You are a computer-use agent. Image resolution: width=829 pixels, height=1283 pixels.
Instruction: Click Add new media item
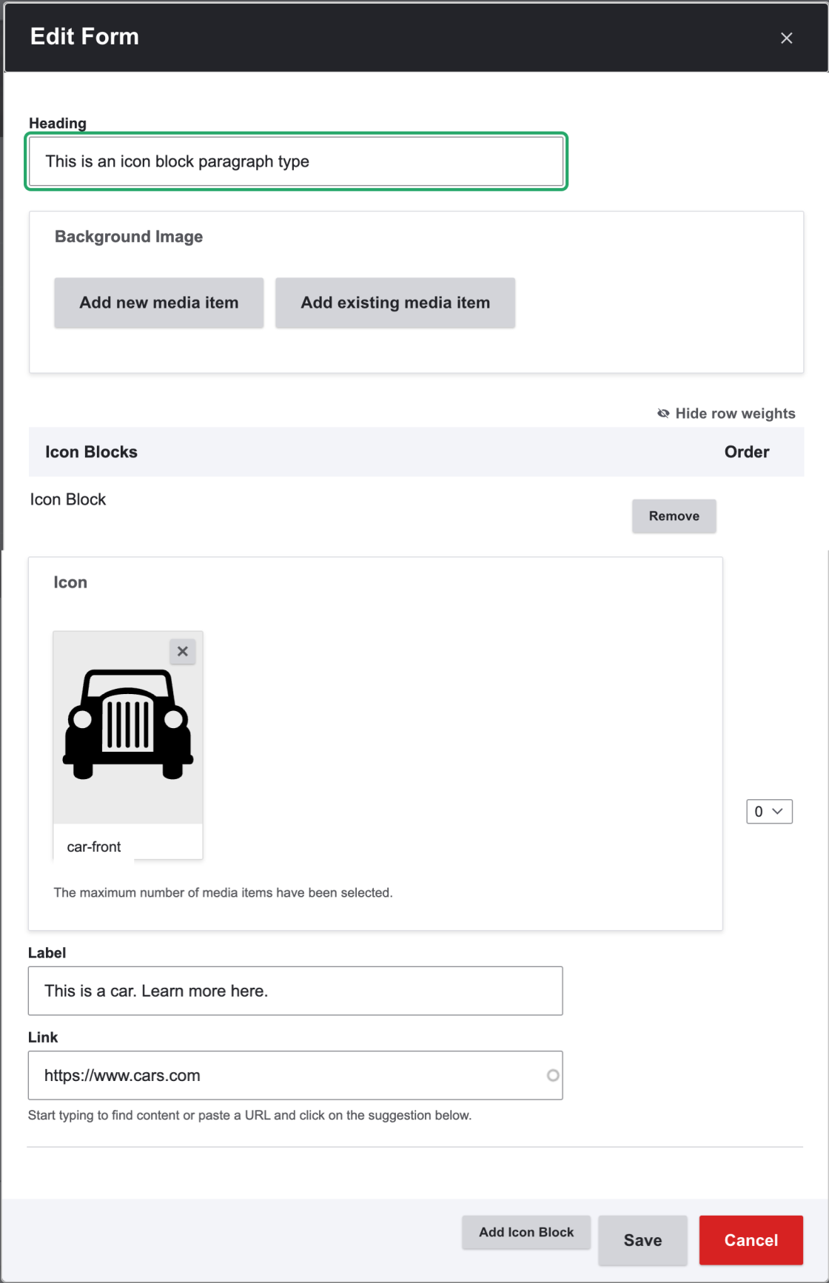pyautogui.click(x=159, y=303)
